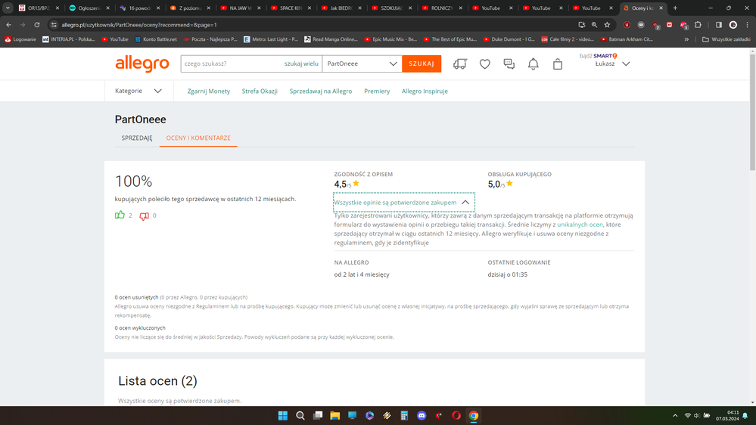Open Chrome zoom magnifier in address bar
Image resolution: width=756 pixels, height=425 pixels.
pos(595,24)
